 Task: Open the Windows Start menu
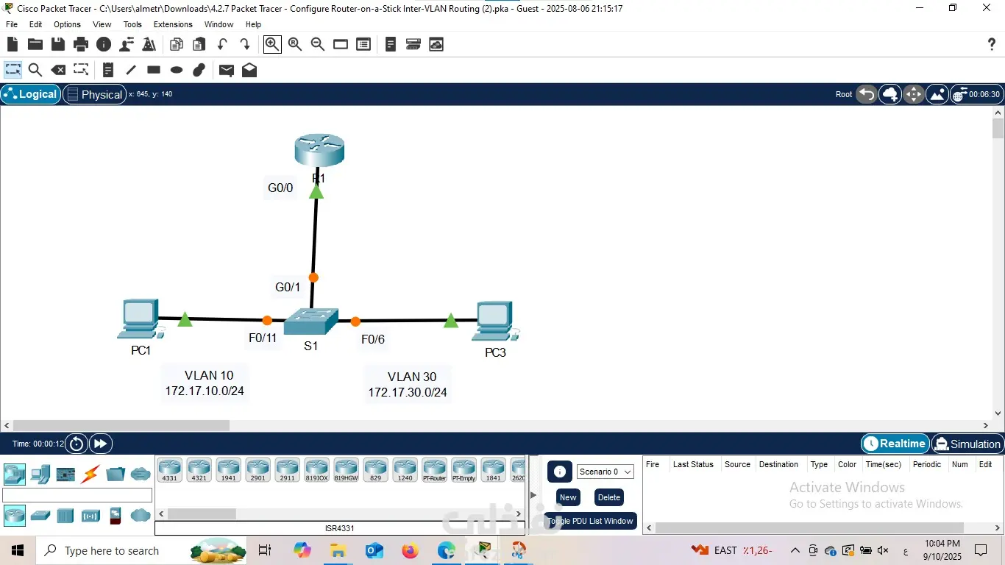pyautogui.click(x=18, y=550)
